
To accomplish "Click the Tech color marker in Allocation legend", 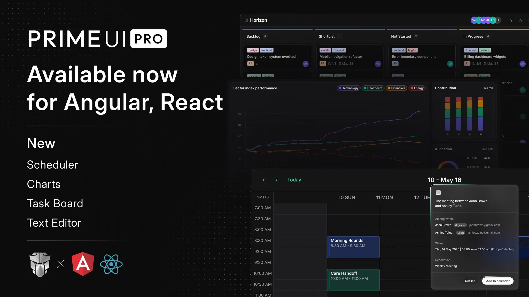I will pyautogui.click(x=468, y=158).
